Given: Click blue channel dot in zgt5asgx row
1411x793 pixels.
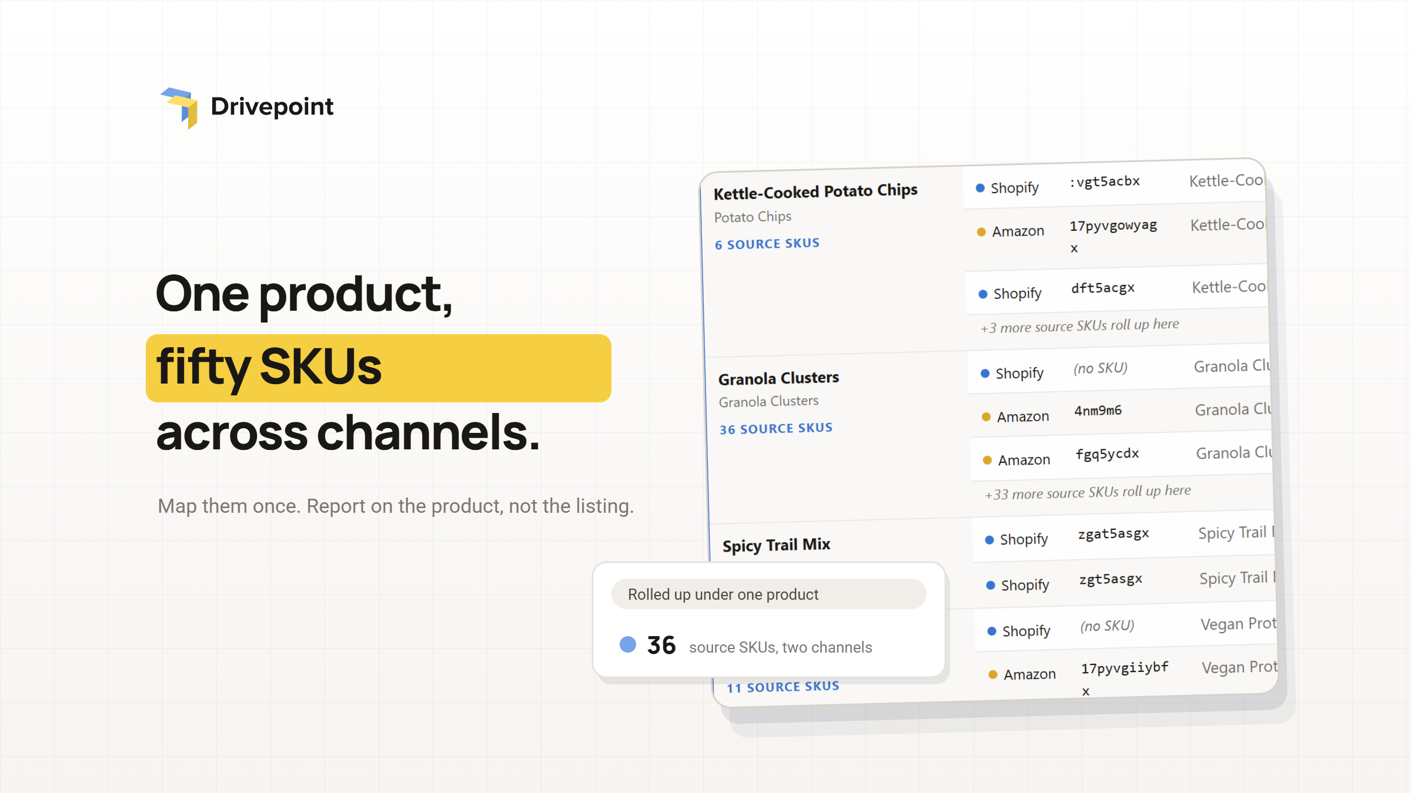Looking at the screenshot, I should click(x=991, y=586).
